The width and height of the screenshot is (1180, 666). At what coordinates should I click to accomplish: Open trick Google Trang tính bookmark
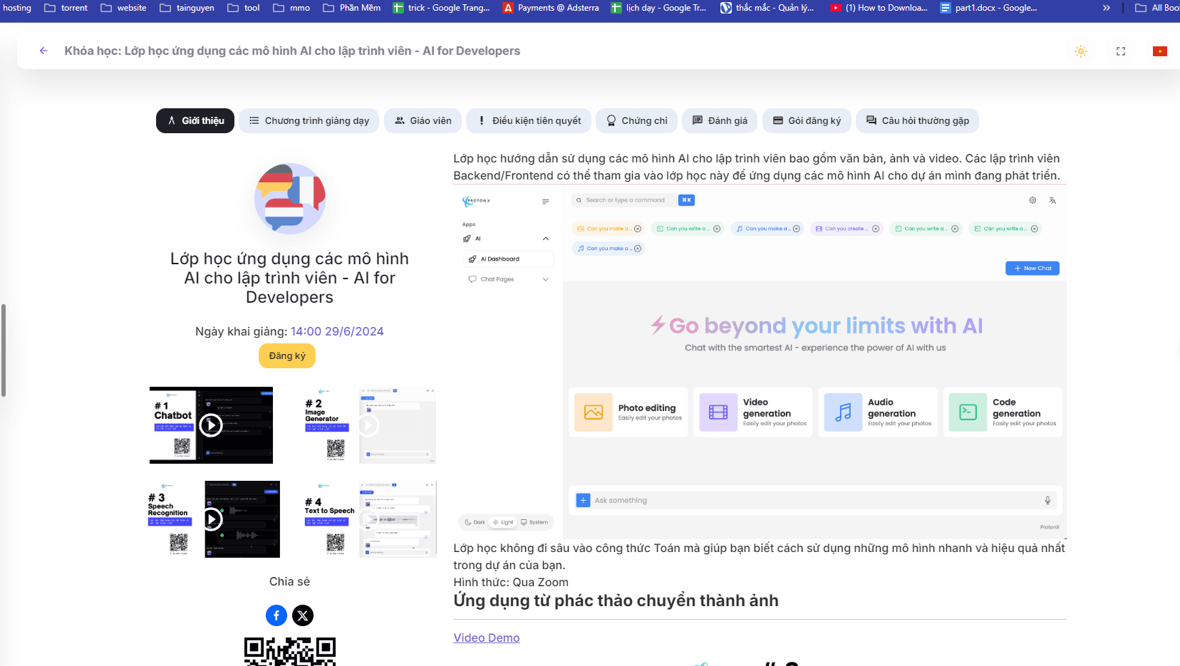click(442, 8)
